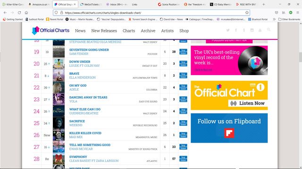Go back with the browser back arrow
Image resolution: width=302 pixels, height=169 pixels.
tap(5, 13)
